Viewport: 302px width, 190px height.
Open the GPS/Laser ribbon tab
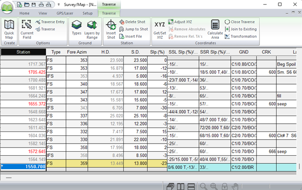(65, 13)
